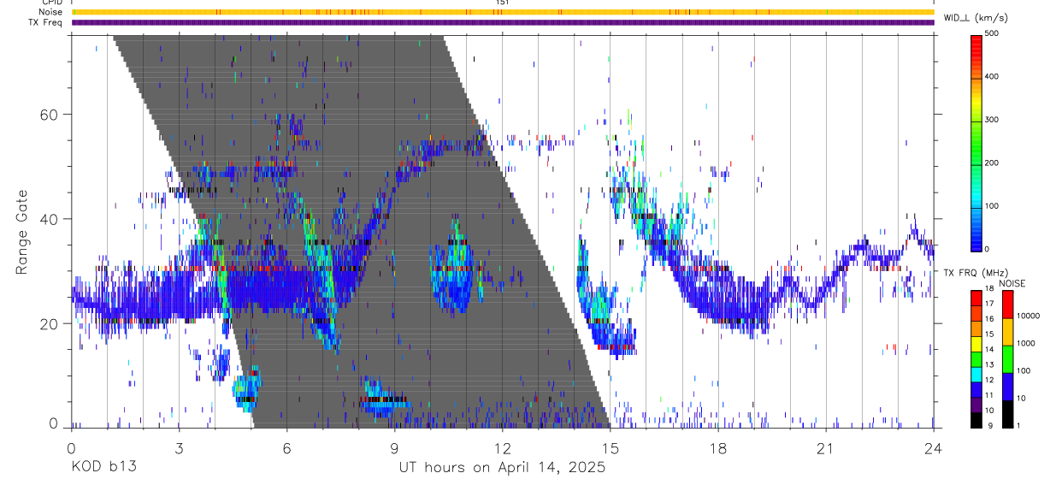Click the '6' UT hour axis tick
1050x485 pixels.
(287, 447)
